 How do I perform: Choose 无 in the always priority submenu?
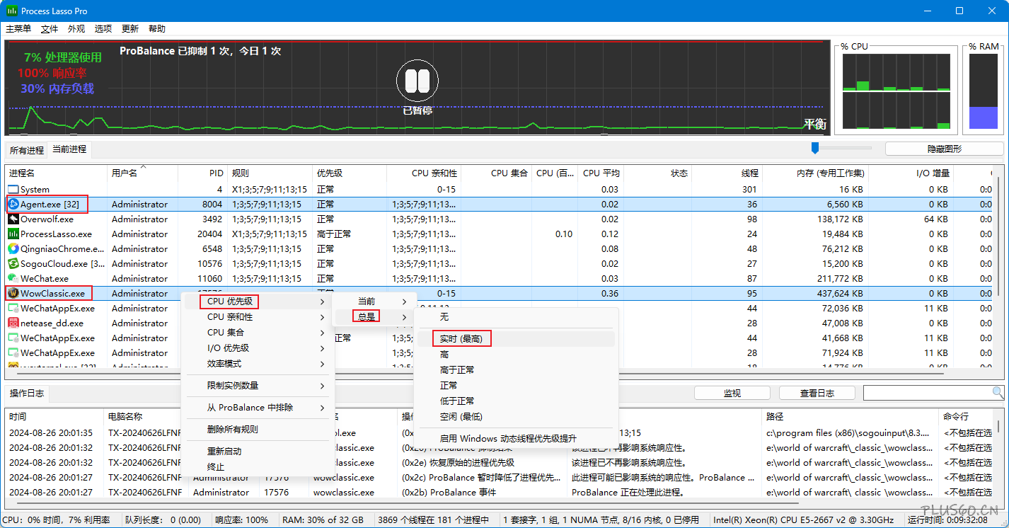(x=444, y=317)
